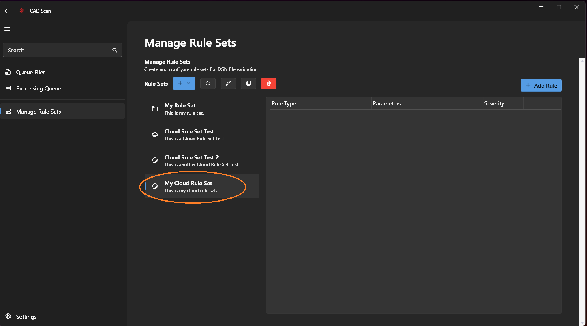Click the magnifier search icon
The image size is (587, 326).
[115, 50]
